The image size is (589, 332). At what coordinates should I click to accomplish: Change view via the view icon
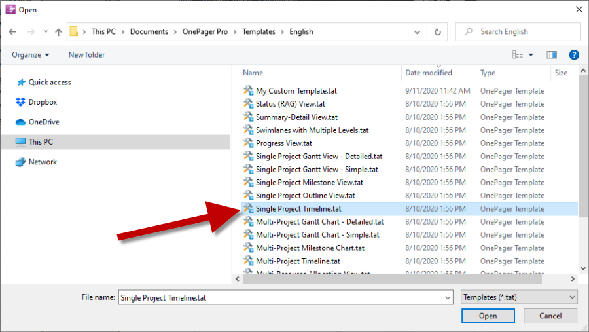point(517,55)
